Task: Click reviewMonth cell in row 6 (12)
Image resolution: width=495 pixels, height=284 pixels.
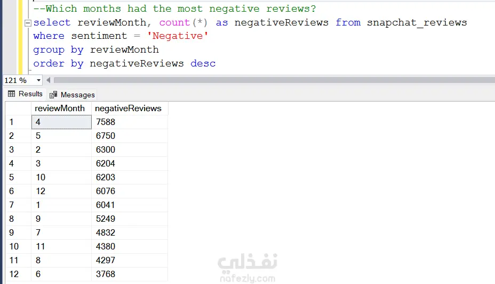Action: point(61,191)
